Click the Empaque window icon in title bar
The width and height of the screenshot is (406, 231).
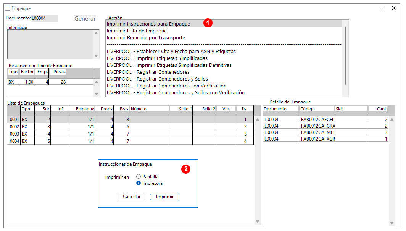pyautogui.click(x=8, y=8)
